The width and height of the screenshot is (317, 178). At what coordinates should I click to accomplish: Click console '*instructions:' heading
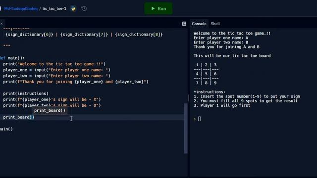pyautogui.click(x=209, y=92)
